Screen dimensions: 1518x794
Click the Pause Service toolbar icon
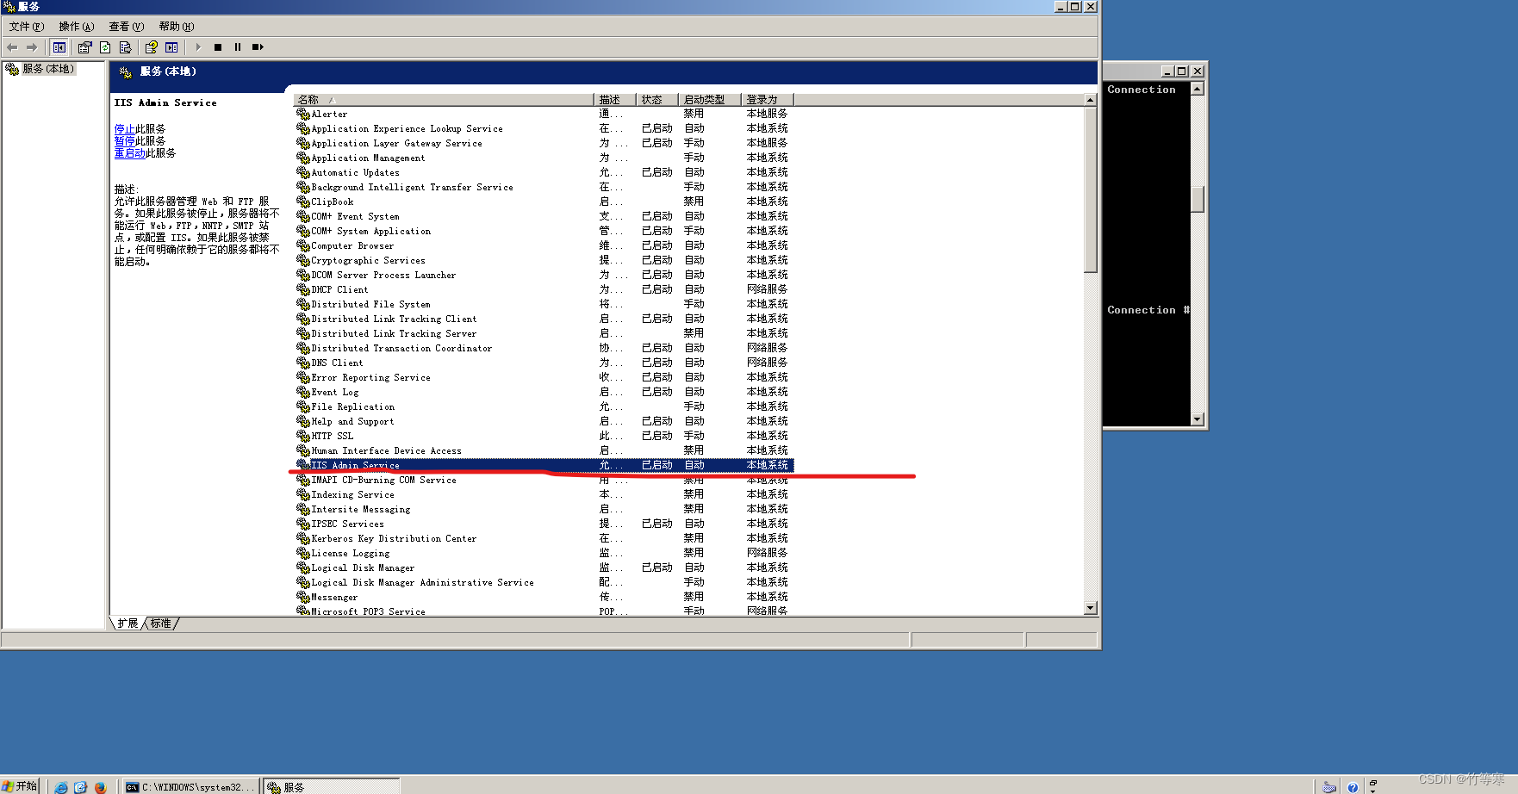238,47
